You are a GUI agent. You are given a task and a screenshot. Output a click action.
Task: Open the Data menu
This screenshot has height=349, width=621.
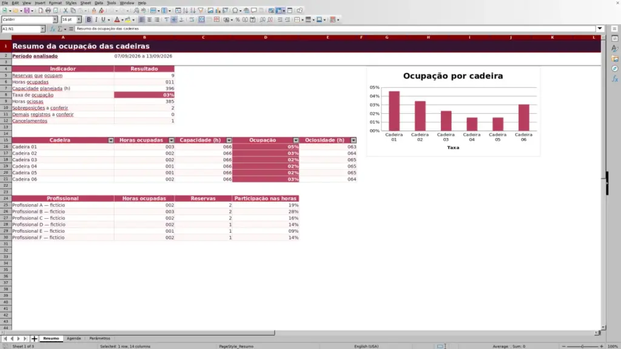[x=99, y=3]
